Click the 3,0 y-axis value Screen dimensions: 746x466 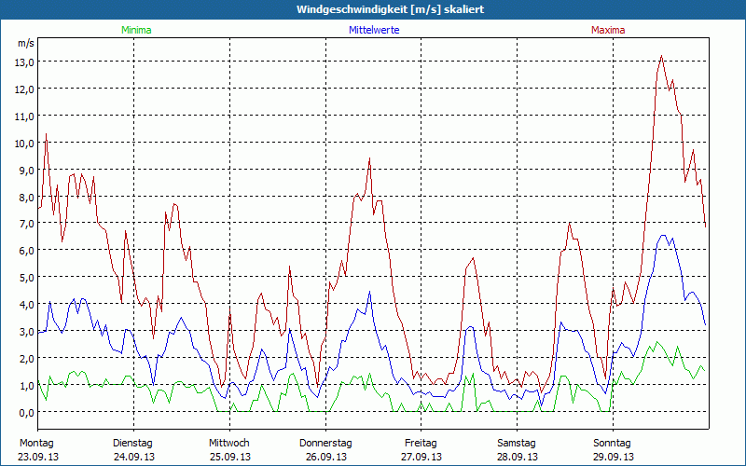click(26, 332)
